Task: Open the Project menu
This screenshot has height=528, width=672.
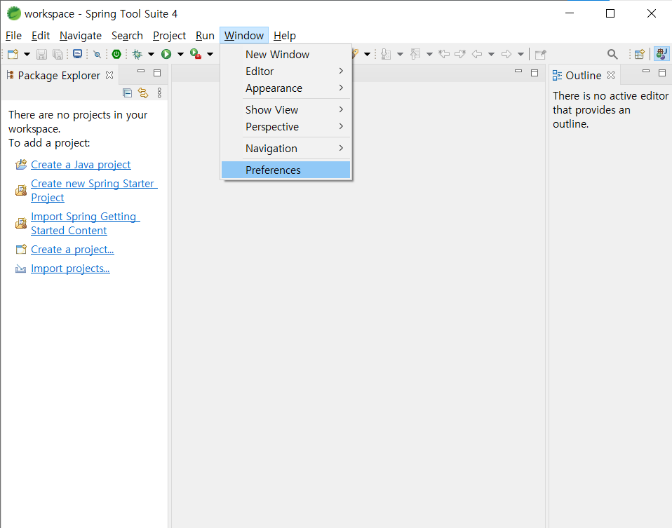Action: pyautogui.click(x=169, y=36)
